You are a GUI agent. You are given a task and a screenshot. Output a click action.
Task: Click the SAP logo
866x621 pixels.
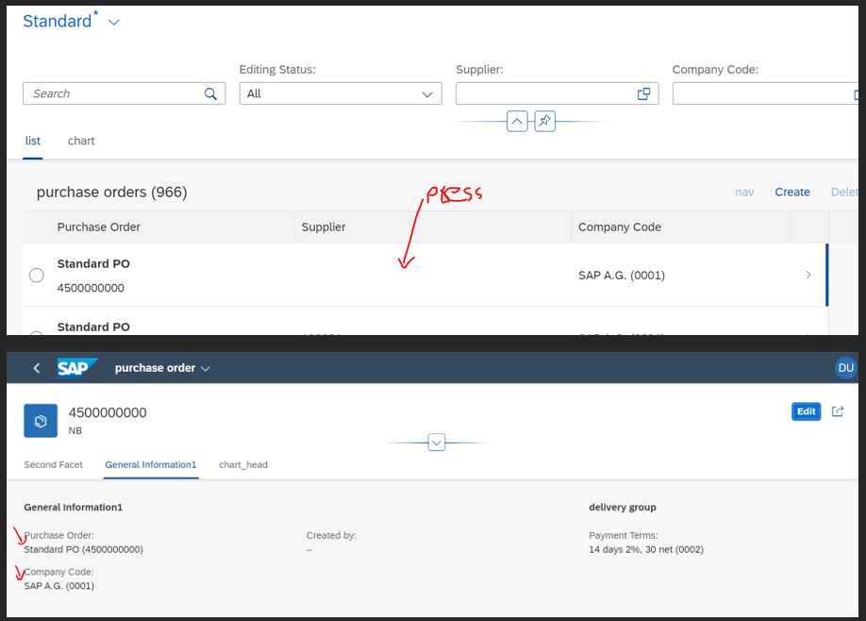(x=76, y=368)
